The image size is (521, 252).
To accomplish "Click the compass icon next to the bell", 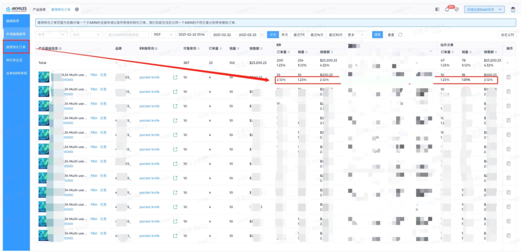I will [456, 9].
